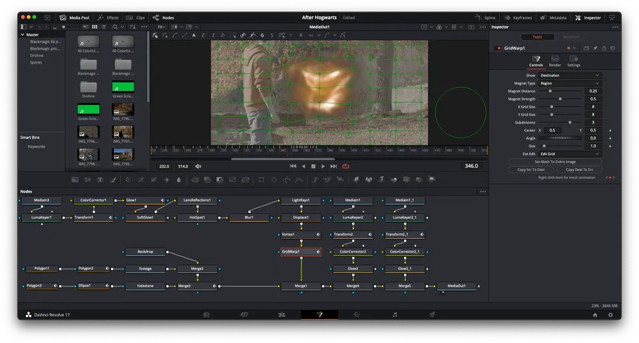Toggle the Inspector panel button
The width and height of the screenshot is (639, 343).
click(588, 17)
